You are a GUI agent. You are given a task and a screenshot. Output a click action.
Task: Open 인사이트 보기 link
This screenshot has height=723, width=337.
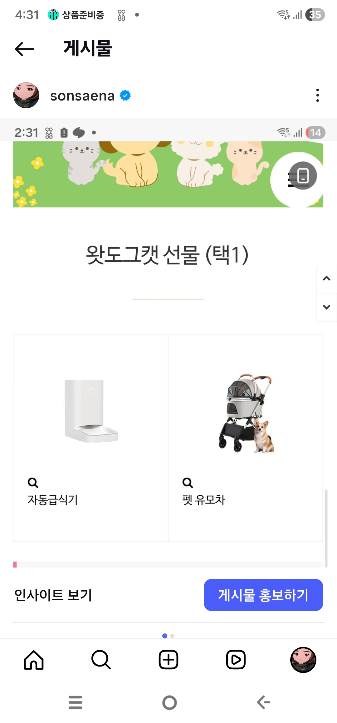53,595
